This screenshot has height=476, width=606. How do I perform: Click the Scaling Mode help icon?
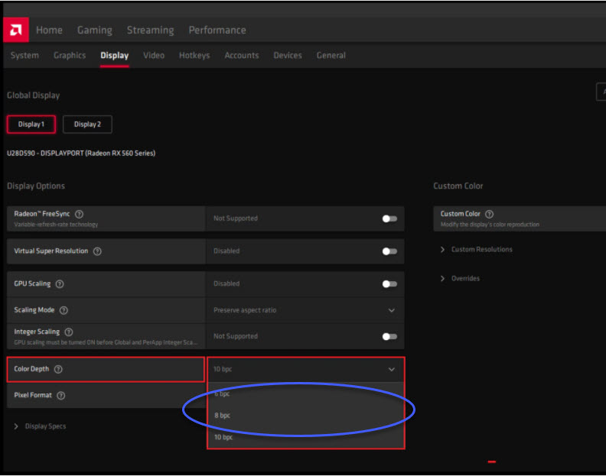64,310
